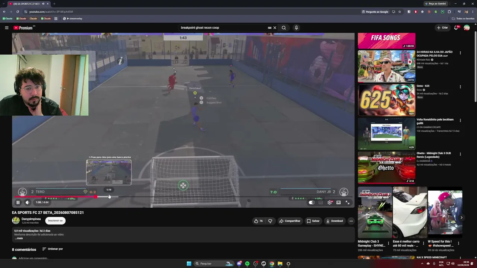Click the Download button under the video
Screen dimensions: 477x268
pos(334,221)
